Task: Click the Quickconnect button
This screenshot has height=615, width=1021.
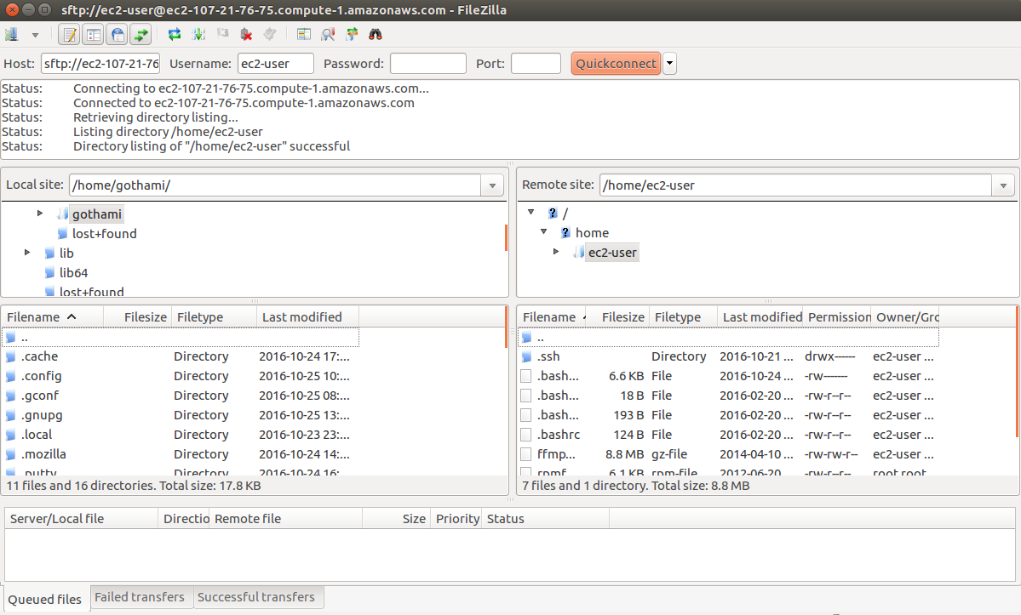Action: tap(616, 64)
